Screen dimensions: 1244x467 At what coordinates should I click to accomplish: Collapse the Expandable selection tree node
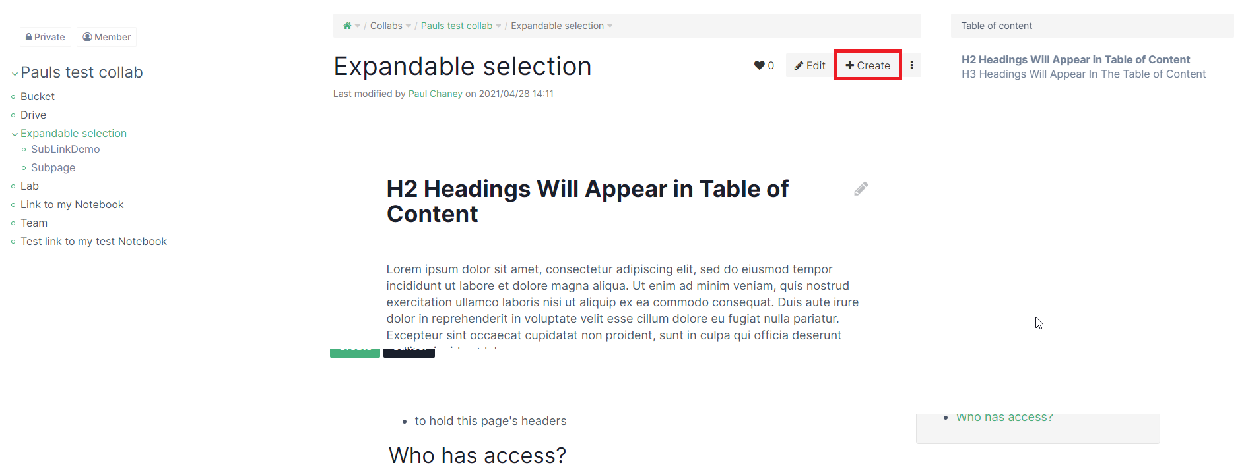point(15,134)
